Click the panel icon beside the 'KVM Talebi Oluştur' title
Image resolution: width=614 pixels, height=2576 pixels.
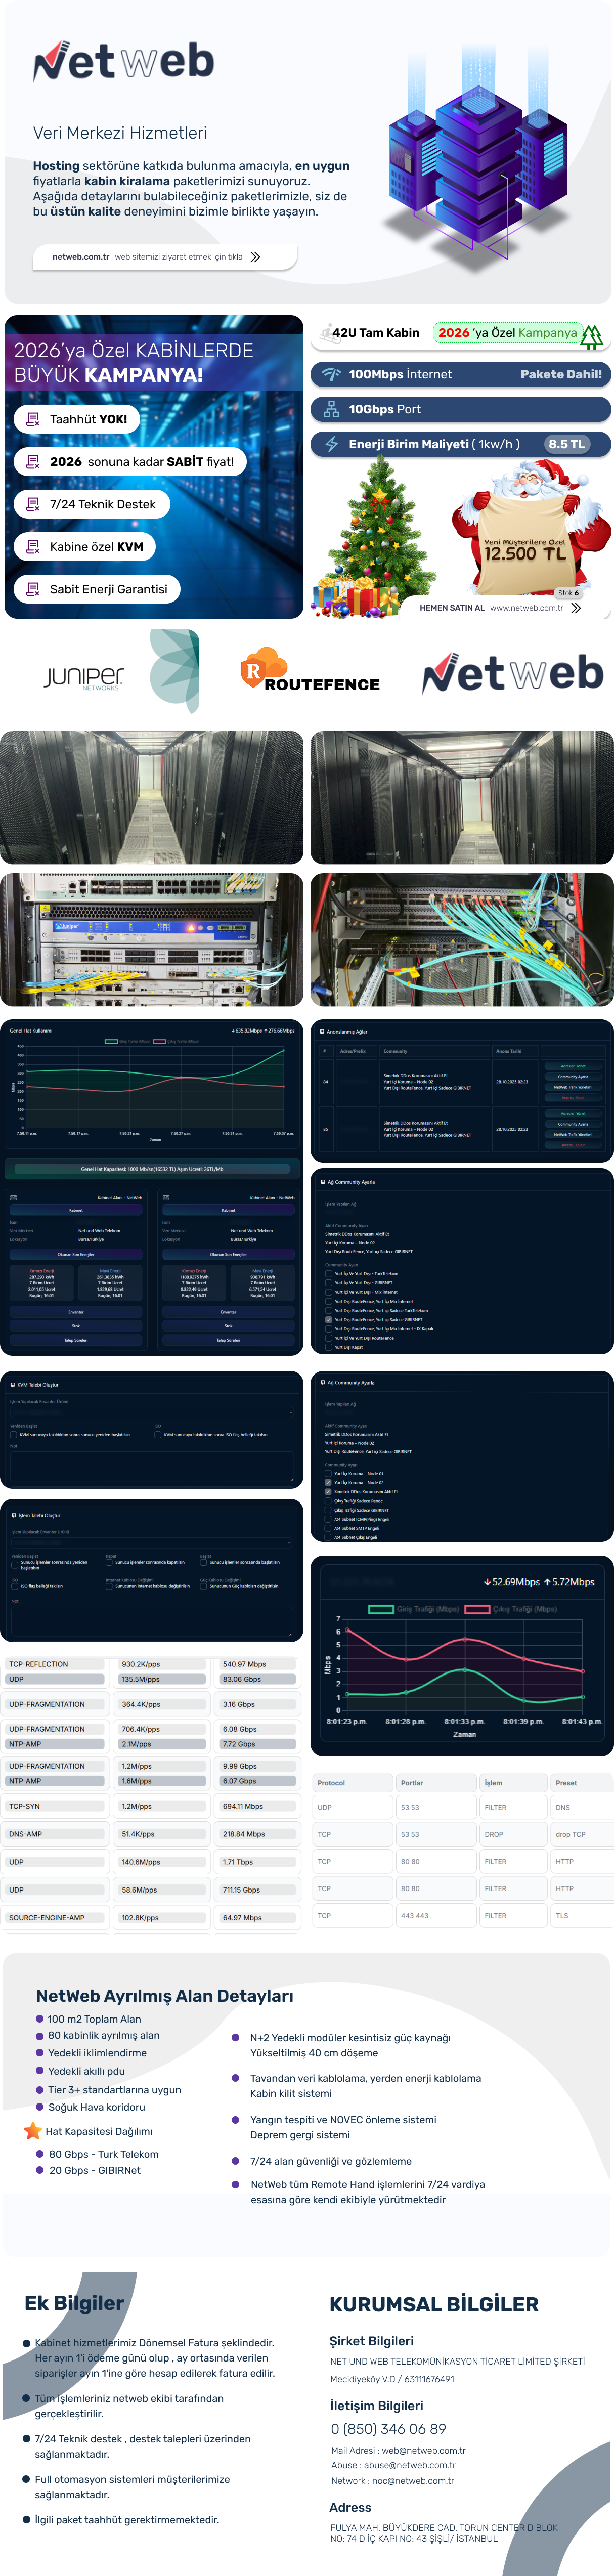pos(12,1385)
